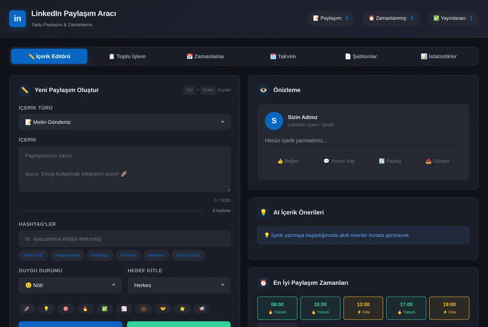Open the Duygu Durumu dropdown showing Nötr
The height and width of the screenshot is (327, 488).
(x=70, y=285)
